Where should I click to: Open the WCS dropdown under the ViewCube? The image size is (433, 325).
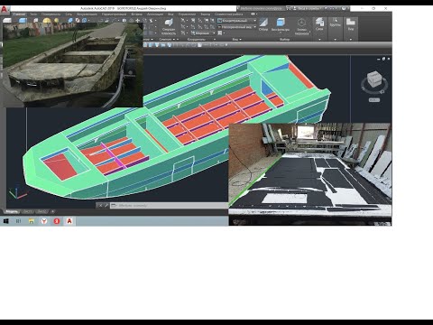click(x=374, y=100)
